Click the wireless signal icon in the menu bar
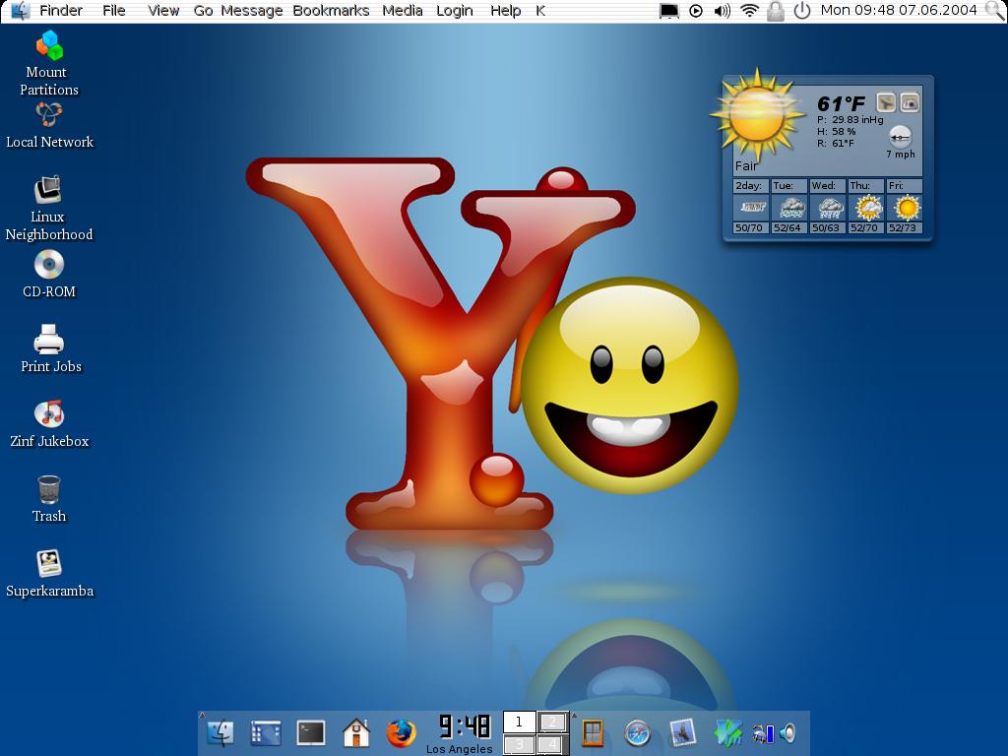1008x756 pixels. (749, 10)
